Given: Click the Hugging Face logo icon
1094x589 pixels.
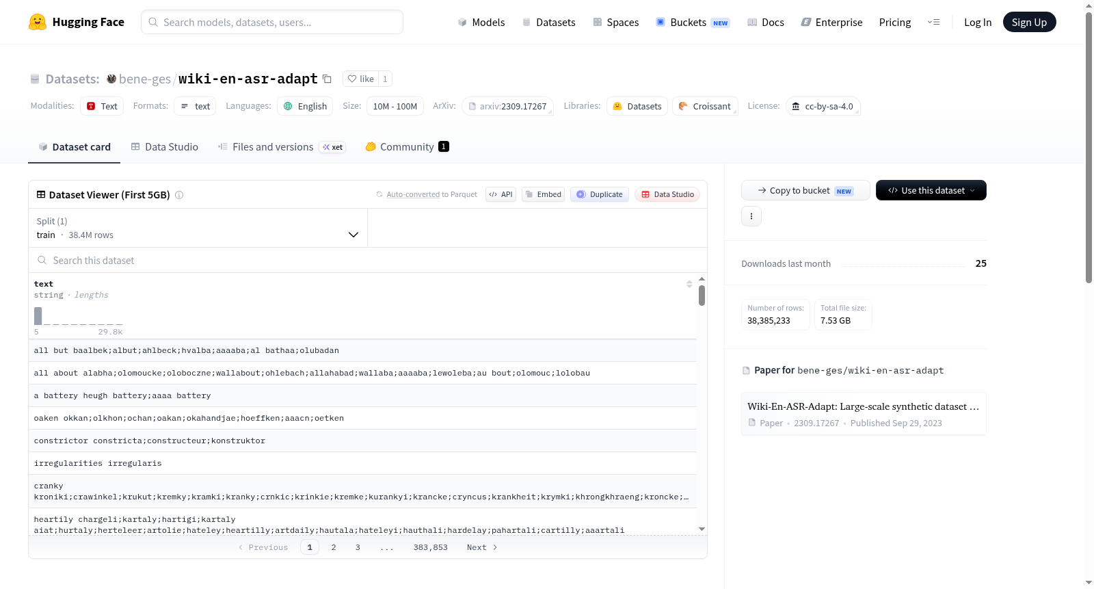Looking at the screenshot, I should pyautogui.click(x=38, y=22).
